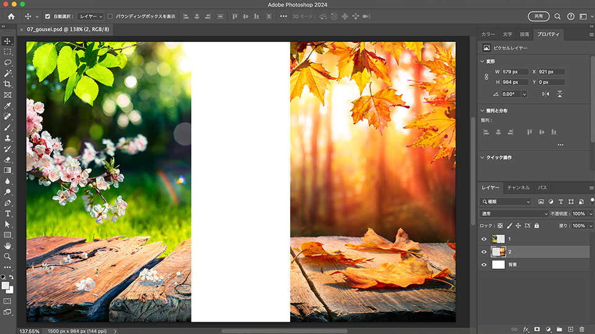Switch to 文字 tab
Viewport: 595px width, 334px height.
(508, 35)
